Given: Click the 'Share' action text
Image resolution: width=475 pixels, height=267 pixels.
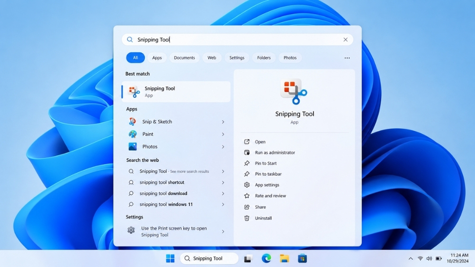Looking at the screenshot, I should click(260, 207).
